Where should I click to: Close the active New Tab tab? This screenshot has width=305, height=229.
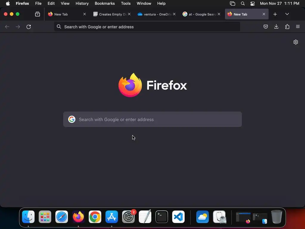264,14
